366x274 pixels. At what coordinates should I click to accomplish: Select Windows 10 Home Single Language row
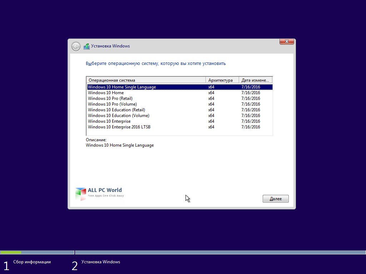[180, 87]
